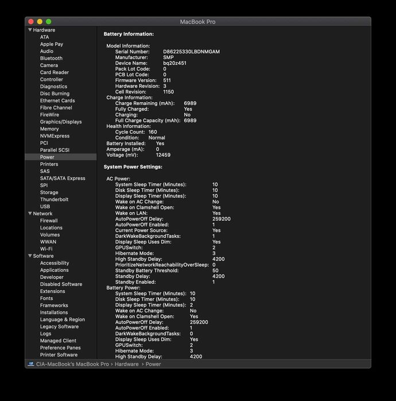Image resolution: width=396 pixels, height=401 pixels.
Task: Collapse the Hardware section triangle
Action: [x=30, y=30]
